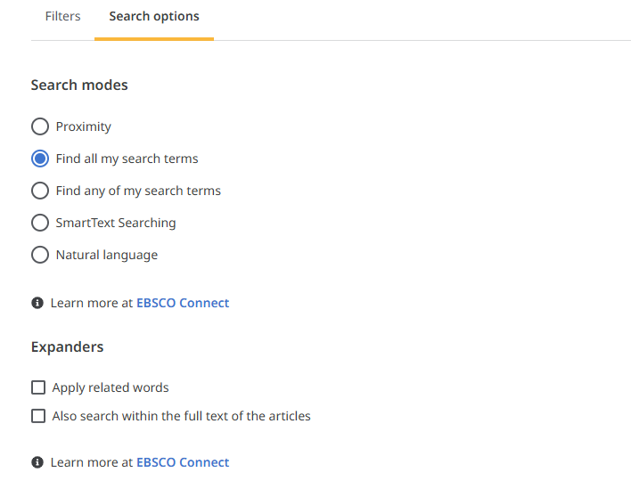Image resolution: width=631 pixels, height=497 pixels.
Task: Click the Expanders section heading
Action: [x=67, y=347]
